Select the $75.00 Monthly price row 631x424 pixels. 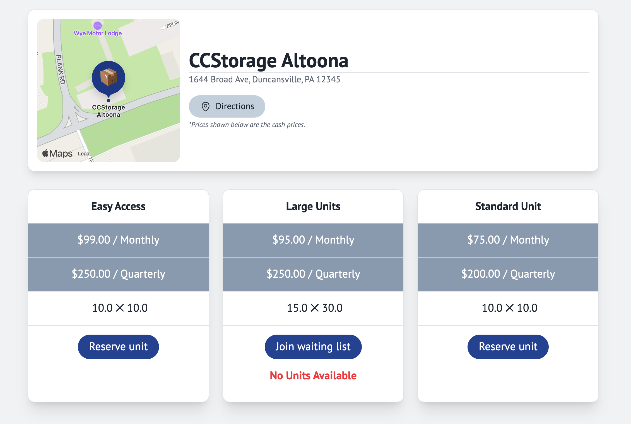(508, 240)
